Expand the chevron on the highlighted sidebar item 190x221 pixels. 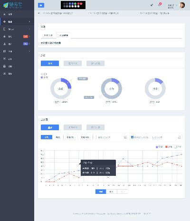(x=29, y=22)
